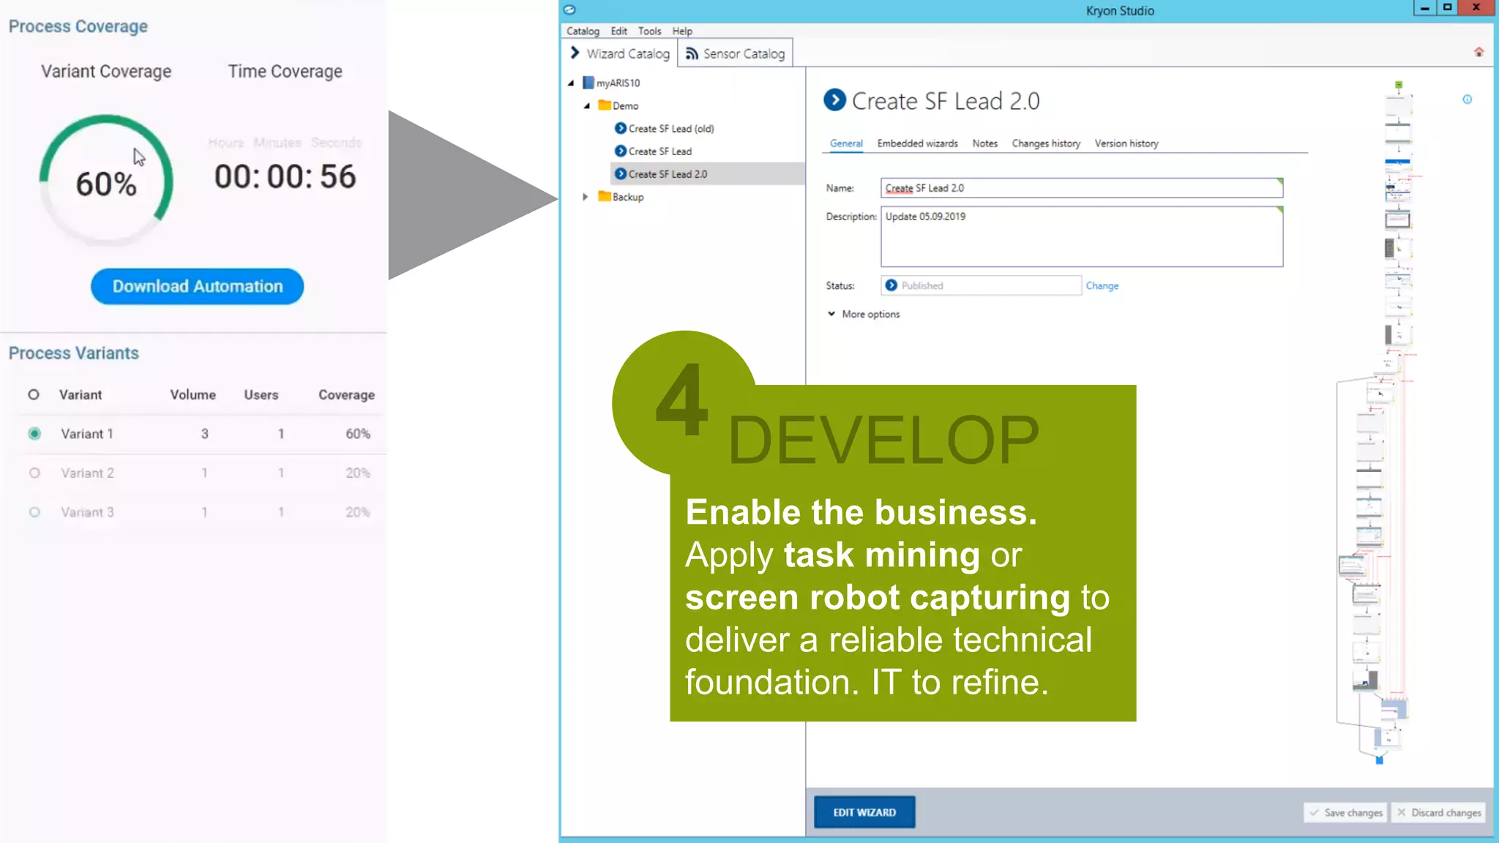Click the Kryon Studio logo in title bar
Screen dimensions: 1499x843
569,10
